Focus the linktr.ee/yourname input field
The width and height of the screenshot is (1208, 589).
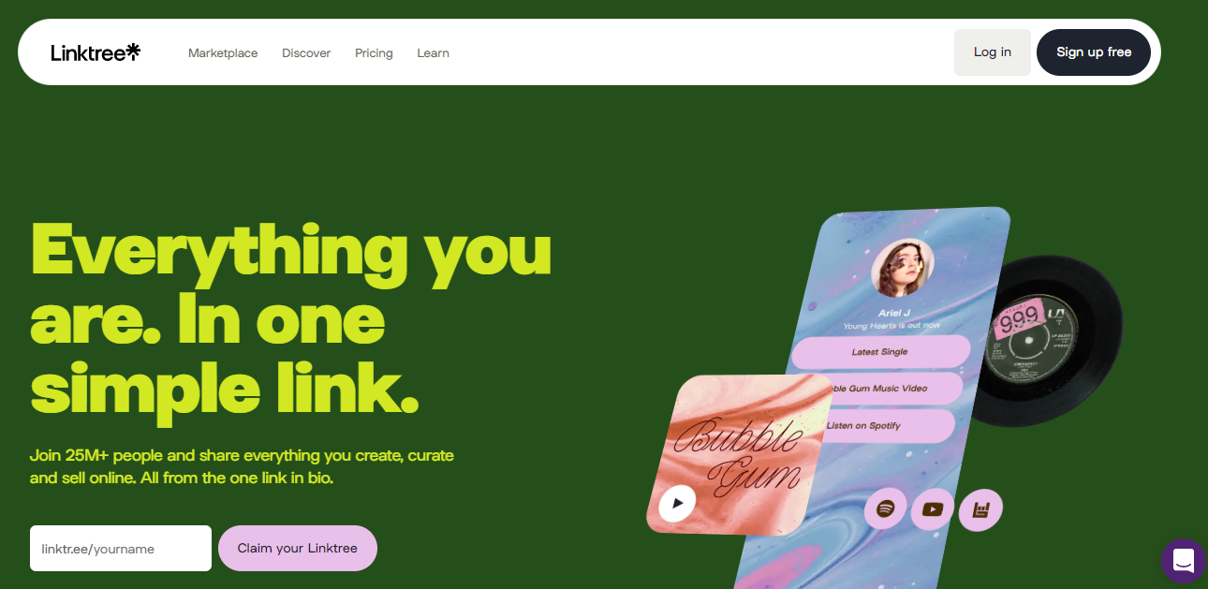pos(121,548)
